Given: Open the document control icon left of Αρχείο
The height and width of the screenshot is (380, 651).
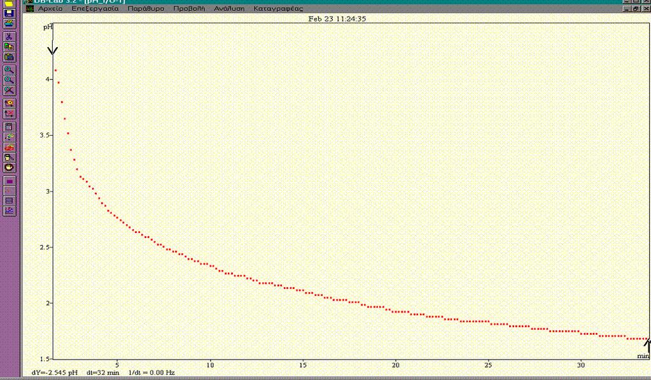Looking at the screenshot, I should pos(29,8).
